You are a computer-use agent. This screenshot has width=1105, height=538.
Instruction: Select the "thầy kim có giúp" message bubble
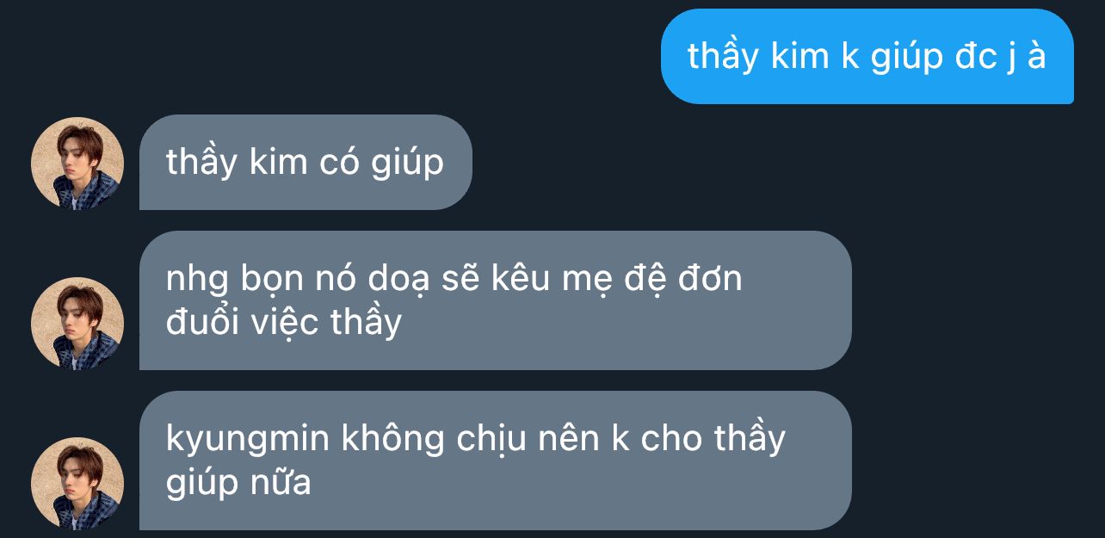(306, 162)
